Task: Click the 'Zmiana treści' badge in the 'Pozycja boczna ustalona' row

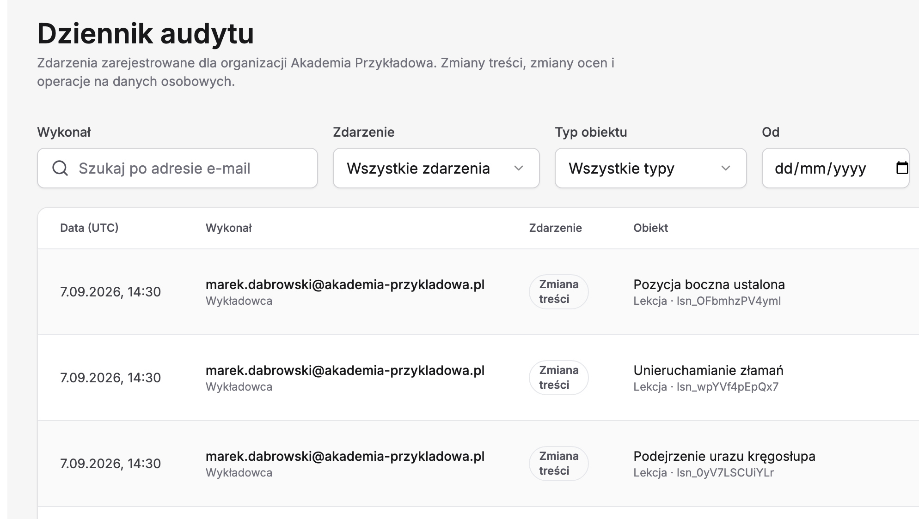Action: (x=558, y=292)
